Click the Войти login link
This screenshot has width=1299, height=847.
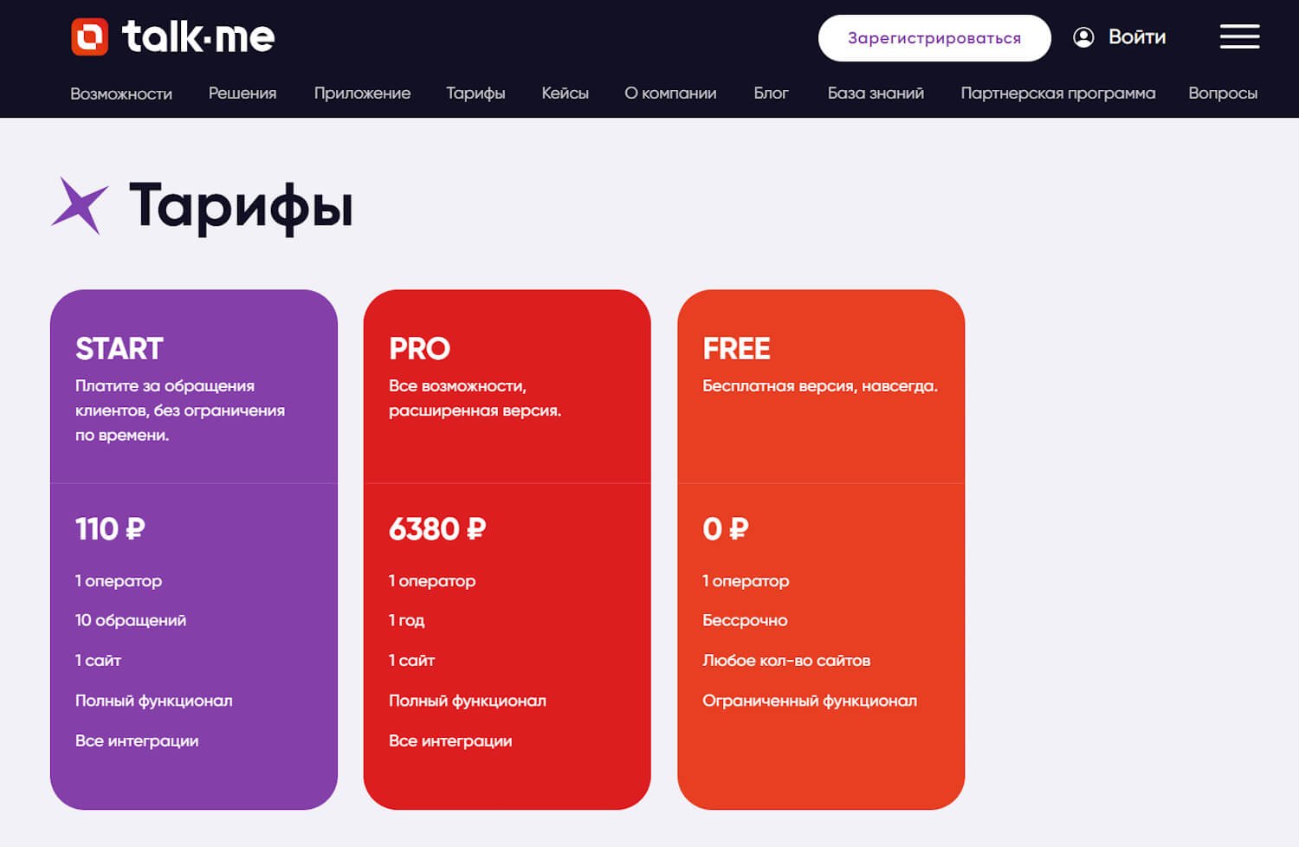[1136, 37]
